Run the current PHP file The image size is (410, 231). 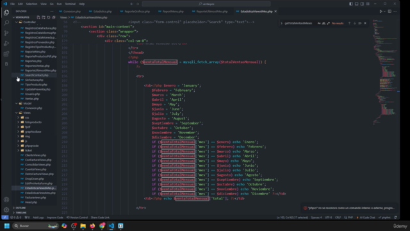tap(381, 12)
